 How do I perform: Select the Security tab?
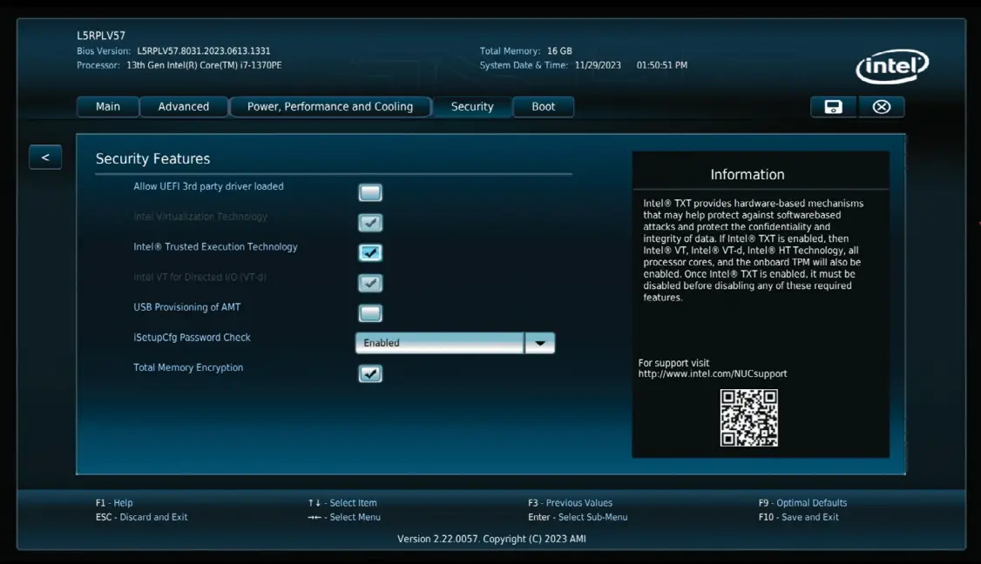(472, 107)
